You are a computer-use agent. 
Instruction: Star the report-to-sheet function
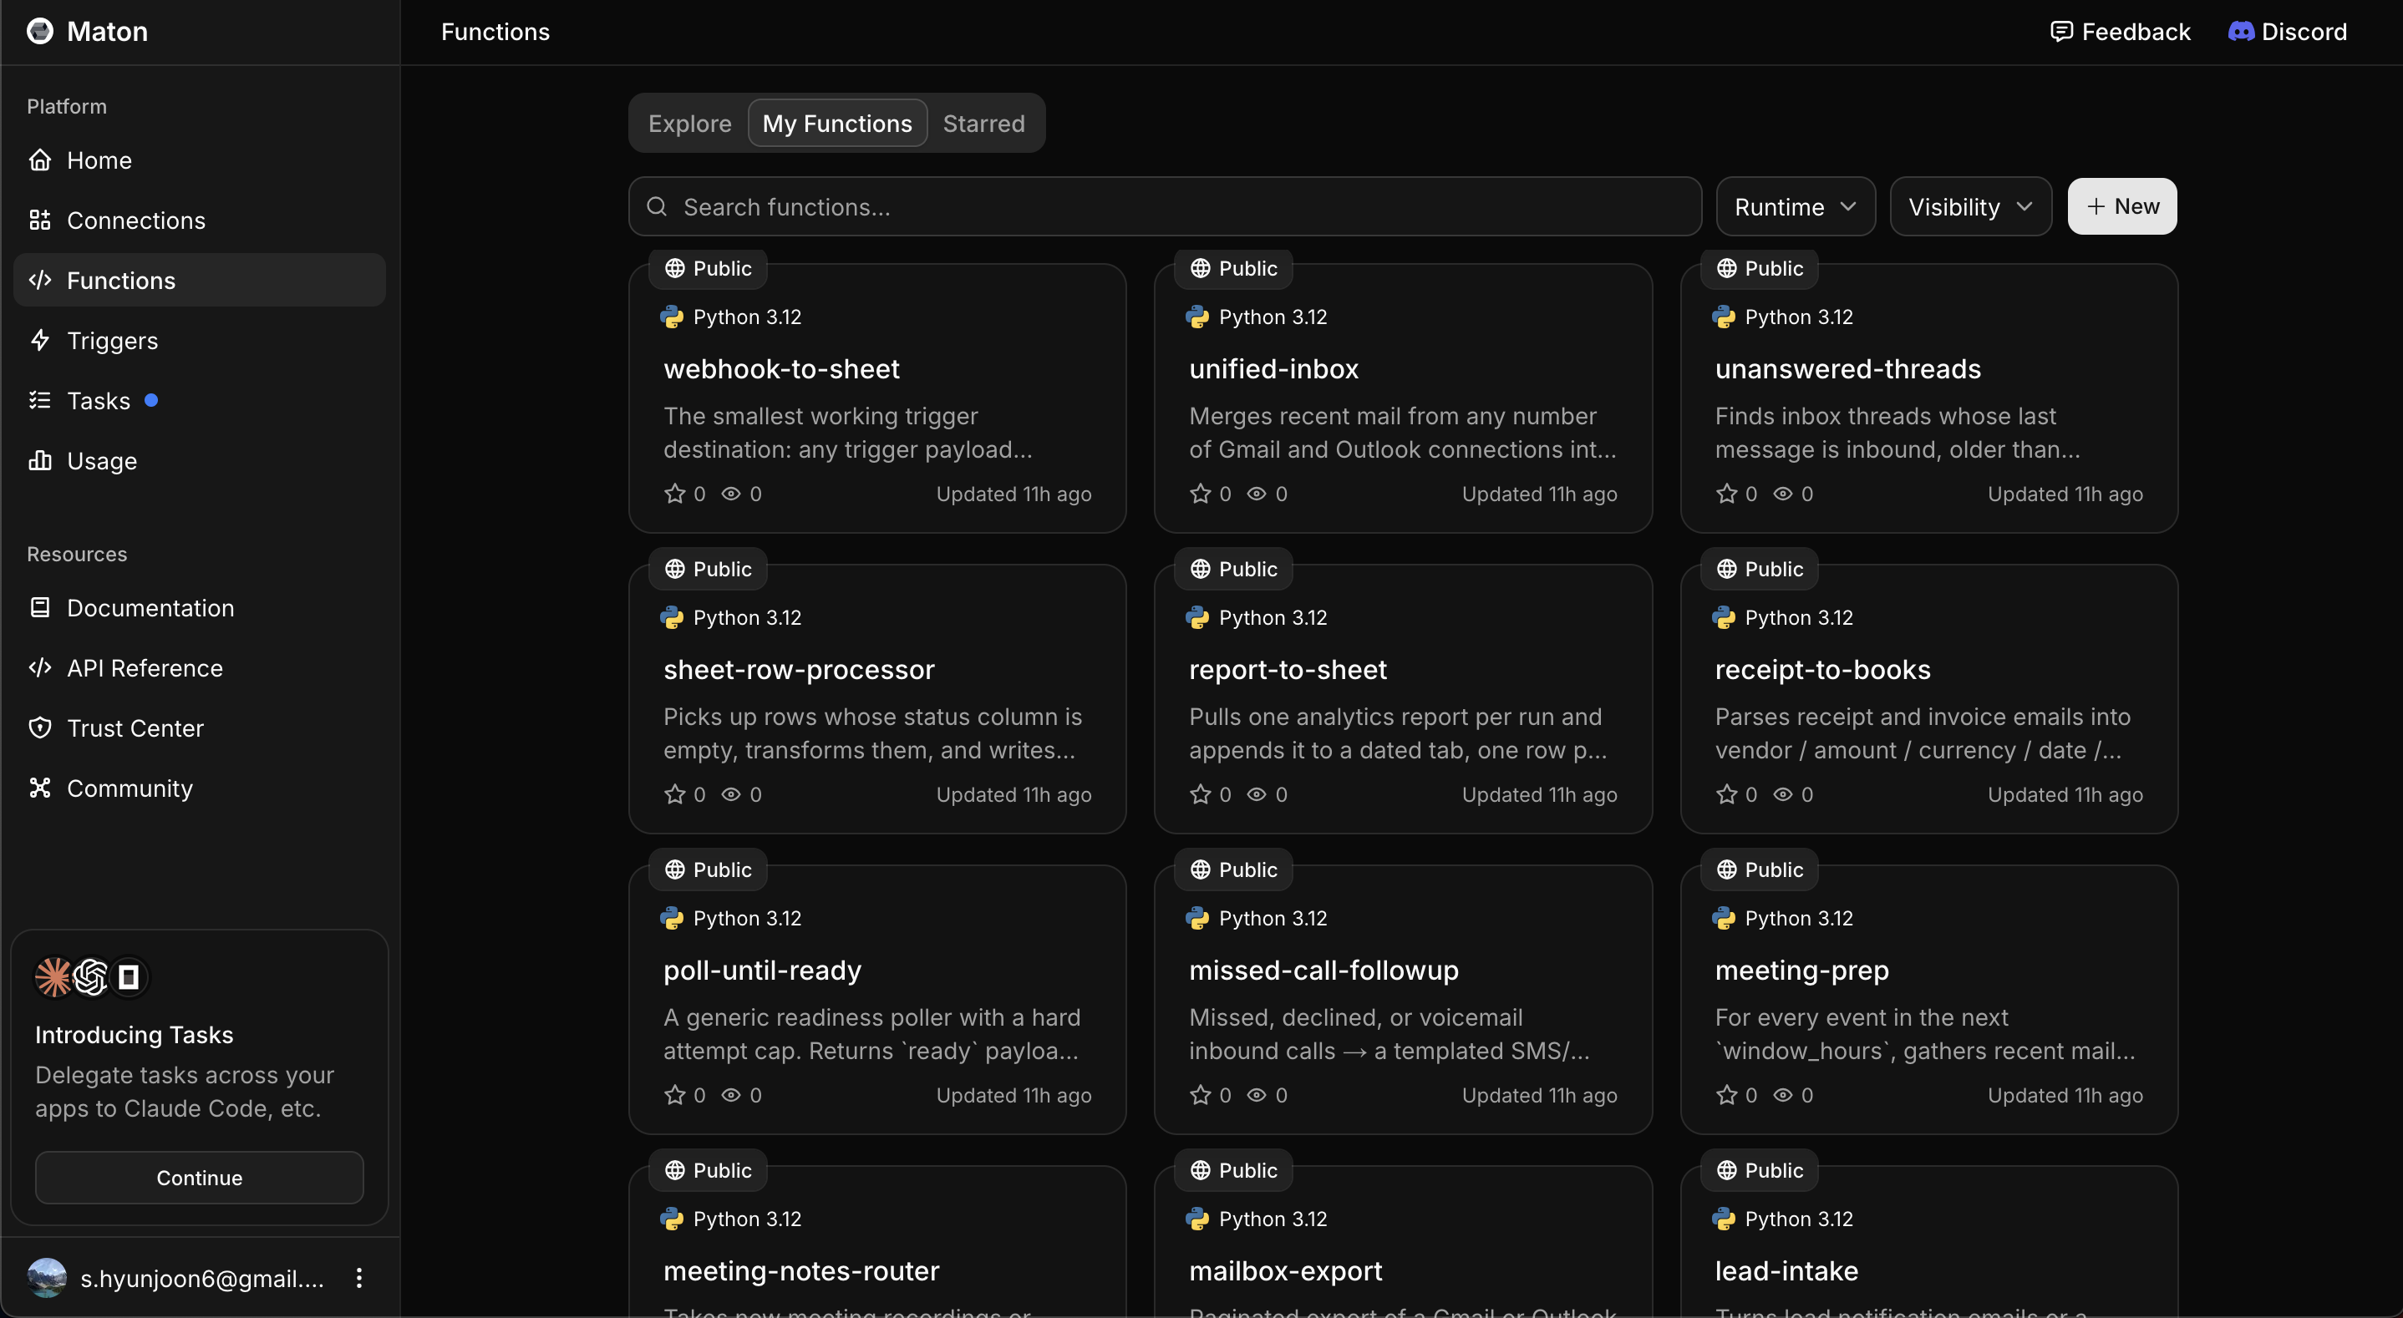tap(1200, 793)
